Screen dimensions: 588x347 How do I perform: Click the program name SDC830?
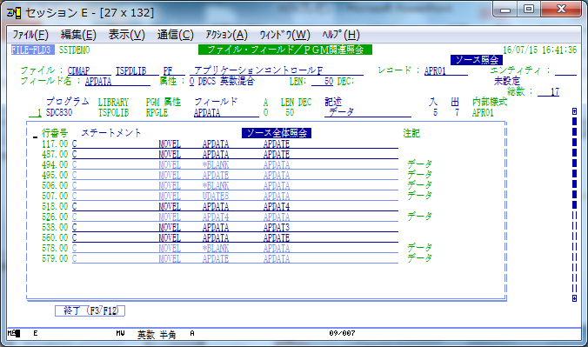pyautogui.click(x=59, y=112)
